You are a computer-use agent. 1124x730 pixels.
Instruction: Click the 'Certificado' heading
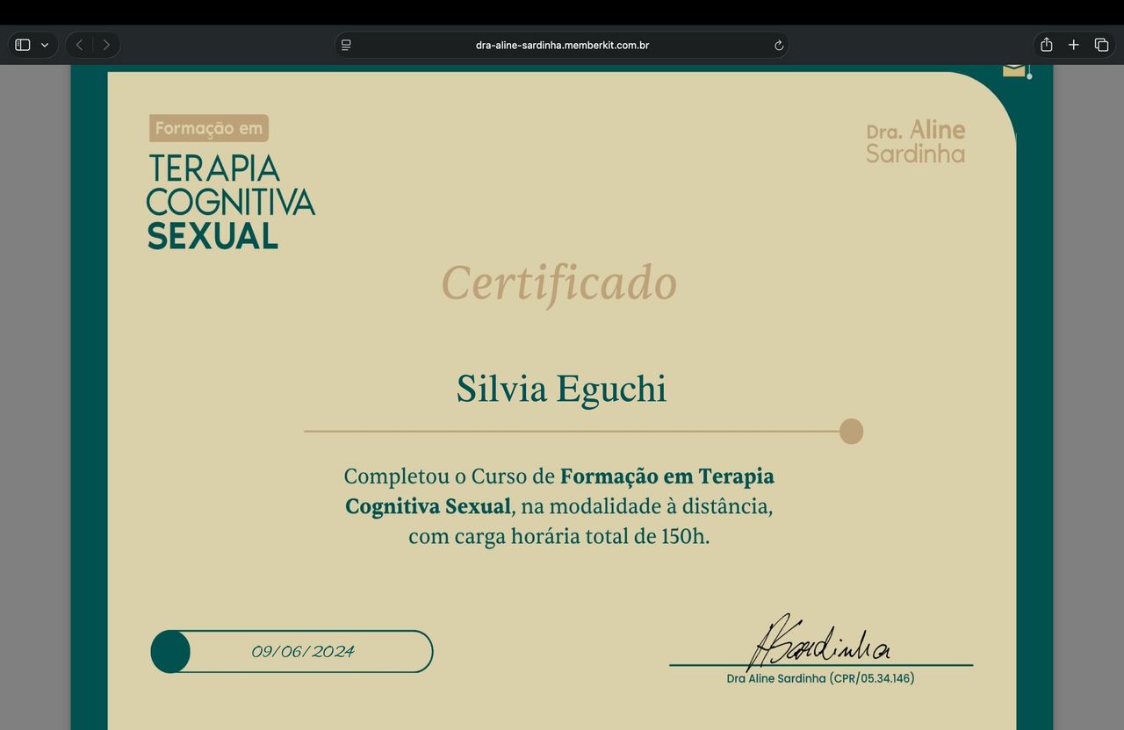[558, 283]
